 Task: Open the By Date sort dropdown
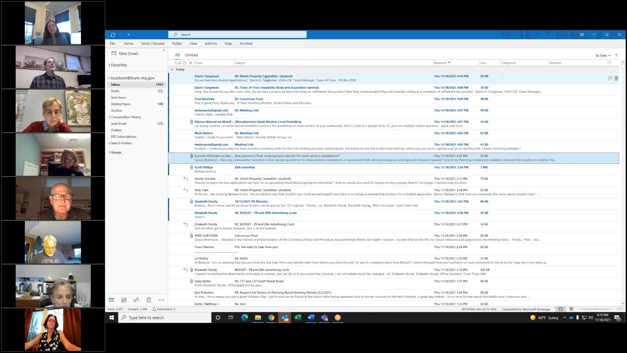point(603,55)
